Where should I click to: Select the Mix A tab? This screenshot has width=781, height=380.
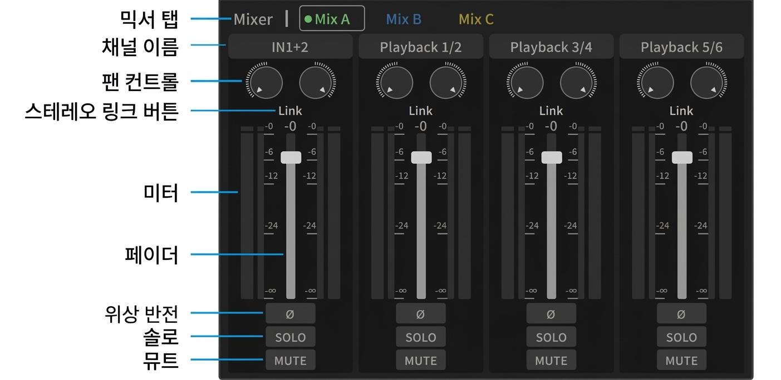coord(332,19)
